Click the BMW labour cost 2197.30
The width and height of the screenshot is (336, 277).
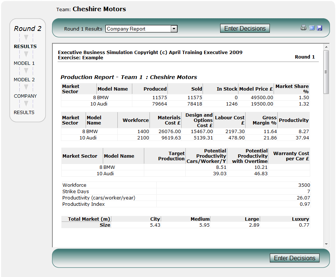click(235, 132)
